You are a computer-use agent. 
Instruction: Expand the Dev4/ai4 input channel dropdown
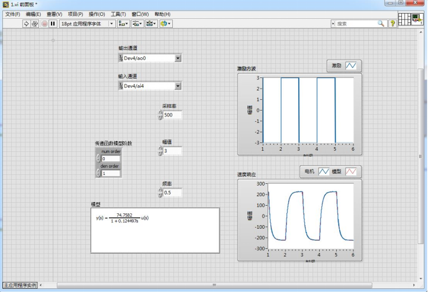point(178,86)
